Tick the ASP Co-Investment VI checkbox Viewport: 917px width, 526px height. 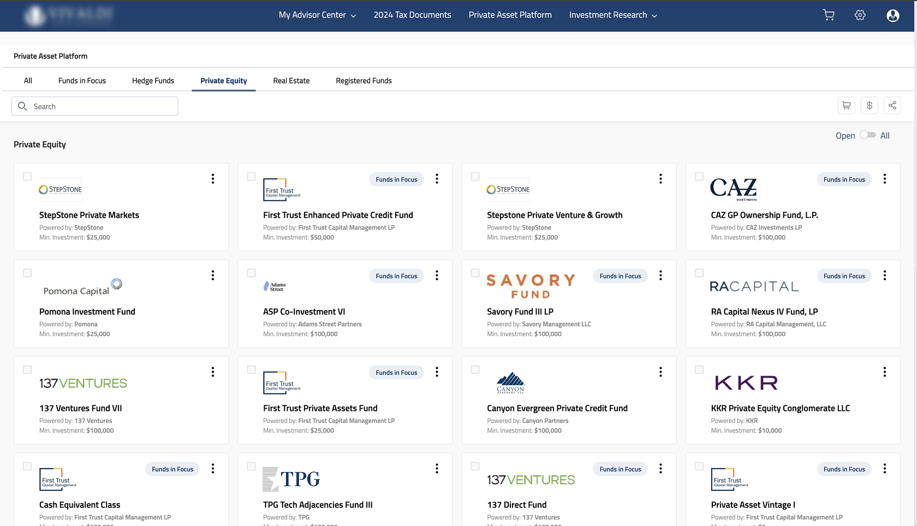[251, 273]
